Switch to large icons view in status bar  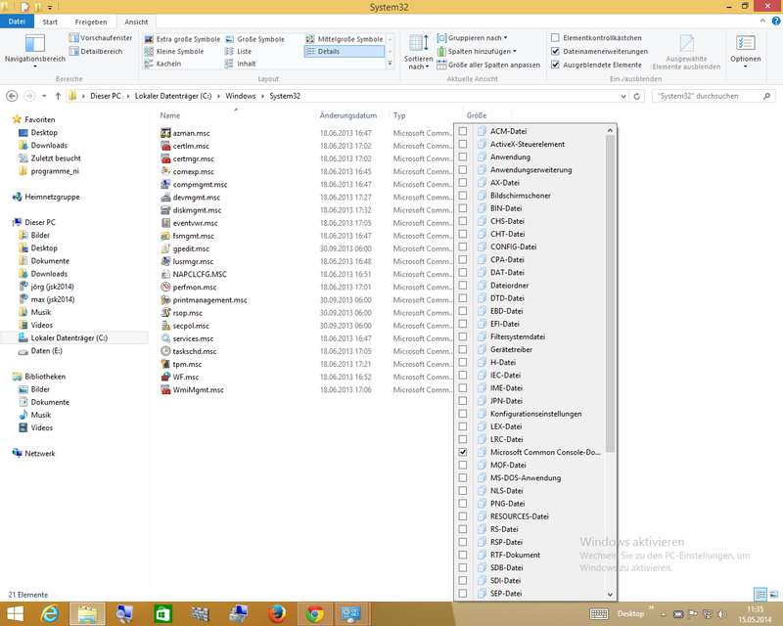point(772,594)
